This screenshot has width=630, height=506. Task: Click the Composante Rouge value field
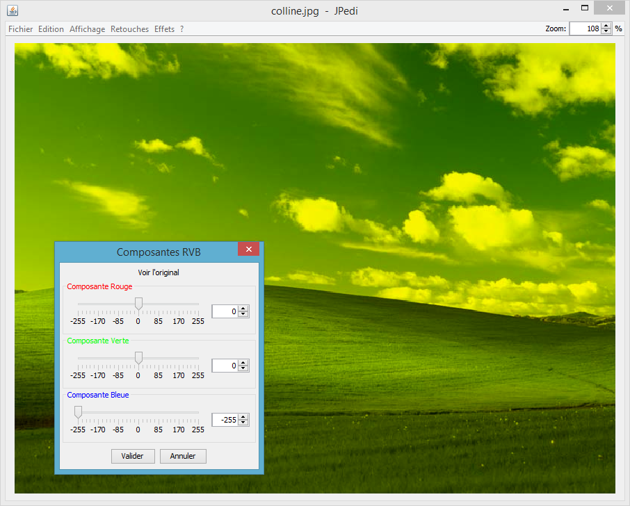[x=225, y=311]
